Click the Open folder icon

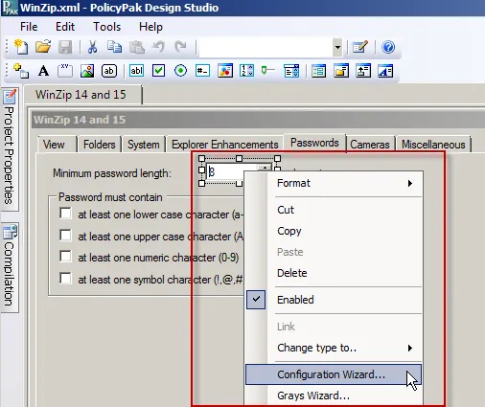point(43,47)
